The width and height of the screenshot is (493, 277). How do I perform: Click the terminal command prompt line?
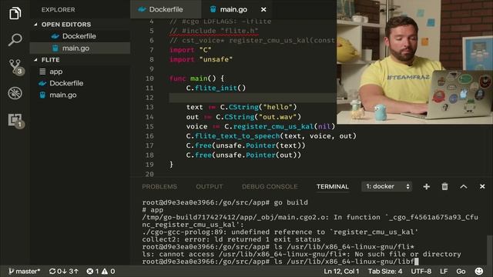pyautogui.click(x=280, y=262)
